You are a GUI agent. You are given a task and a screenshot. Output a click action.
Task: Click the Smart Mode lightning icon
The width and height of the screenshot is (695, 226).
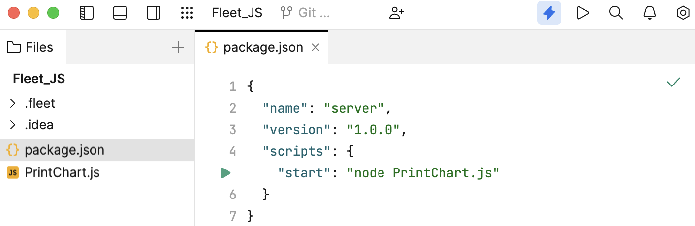click(549, 13)
